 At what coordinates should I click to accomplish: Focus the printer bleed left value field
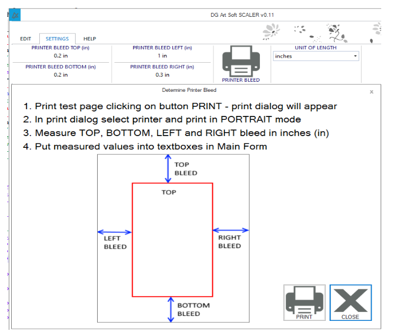(162, 56)
